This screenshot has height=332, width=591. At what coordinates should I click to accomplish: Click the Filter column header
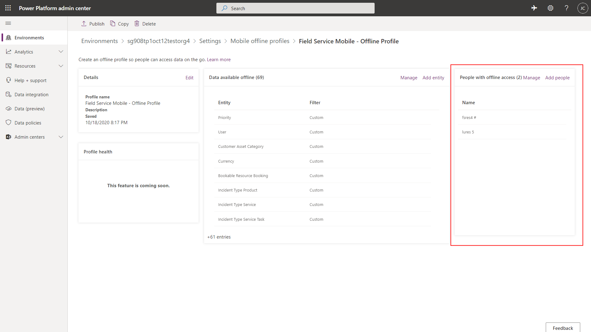[315, 103]
